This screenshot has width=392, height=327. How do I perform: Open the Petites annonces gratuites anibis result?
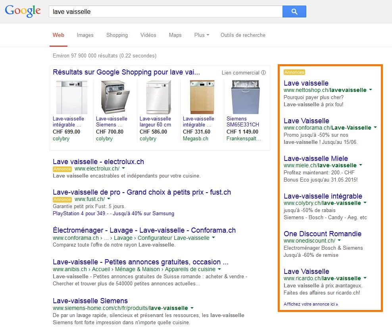click(x=140, y=262)
